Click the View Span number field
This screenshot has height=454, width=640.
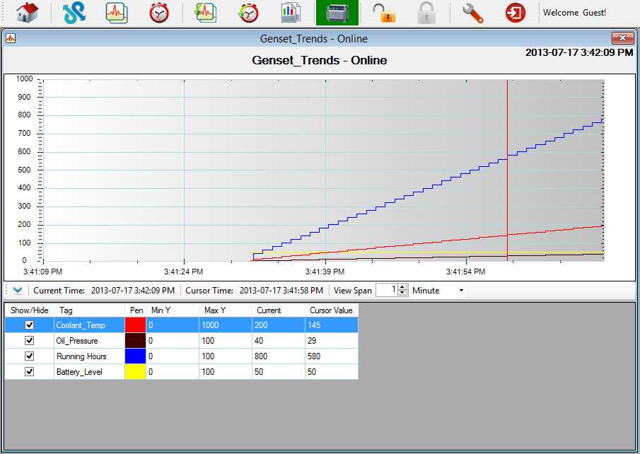(x=386, y=291)
